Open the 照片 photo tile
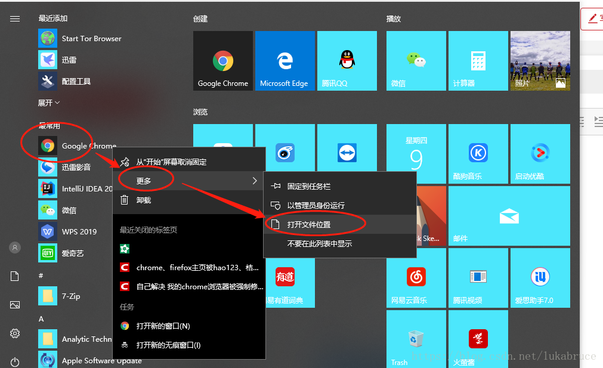The width and height of the screenshot is (603, 368). tap(540, 61)
